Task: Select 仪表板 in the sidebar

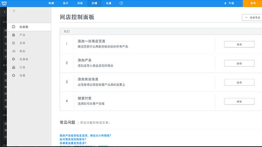Action: pyautogui.click(x=29, y=27)
